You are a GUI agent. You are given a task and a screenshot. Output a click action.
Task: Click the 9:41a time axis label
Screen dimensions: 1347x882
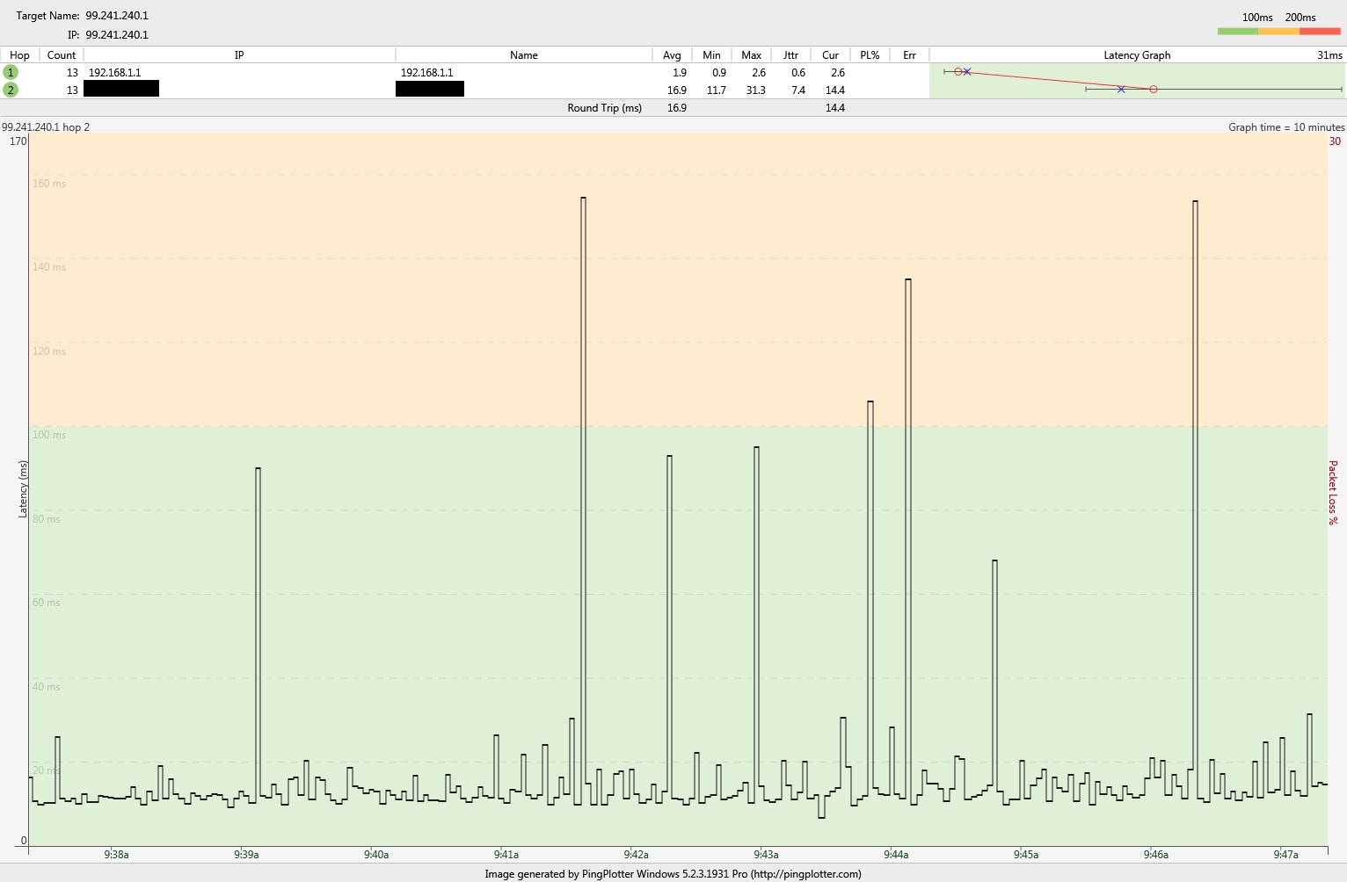[506, 855]
